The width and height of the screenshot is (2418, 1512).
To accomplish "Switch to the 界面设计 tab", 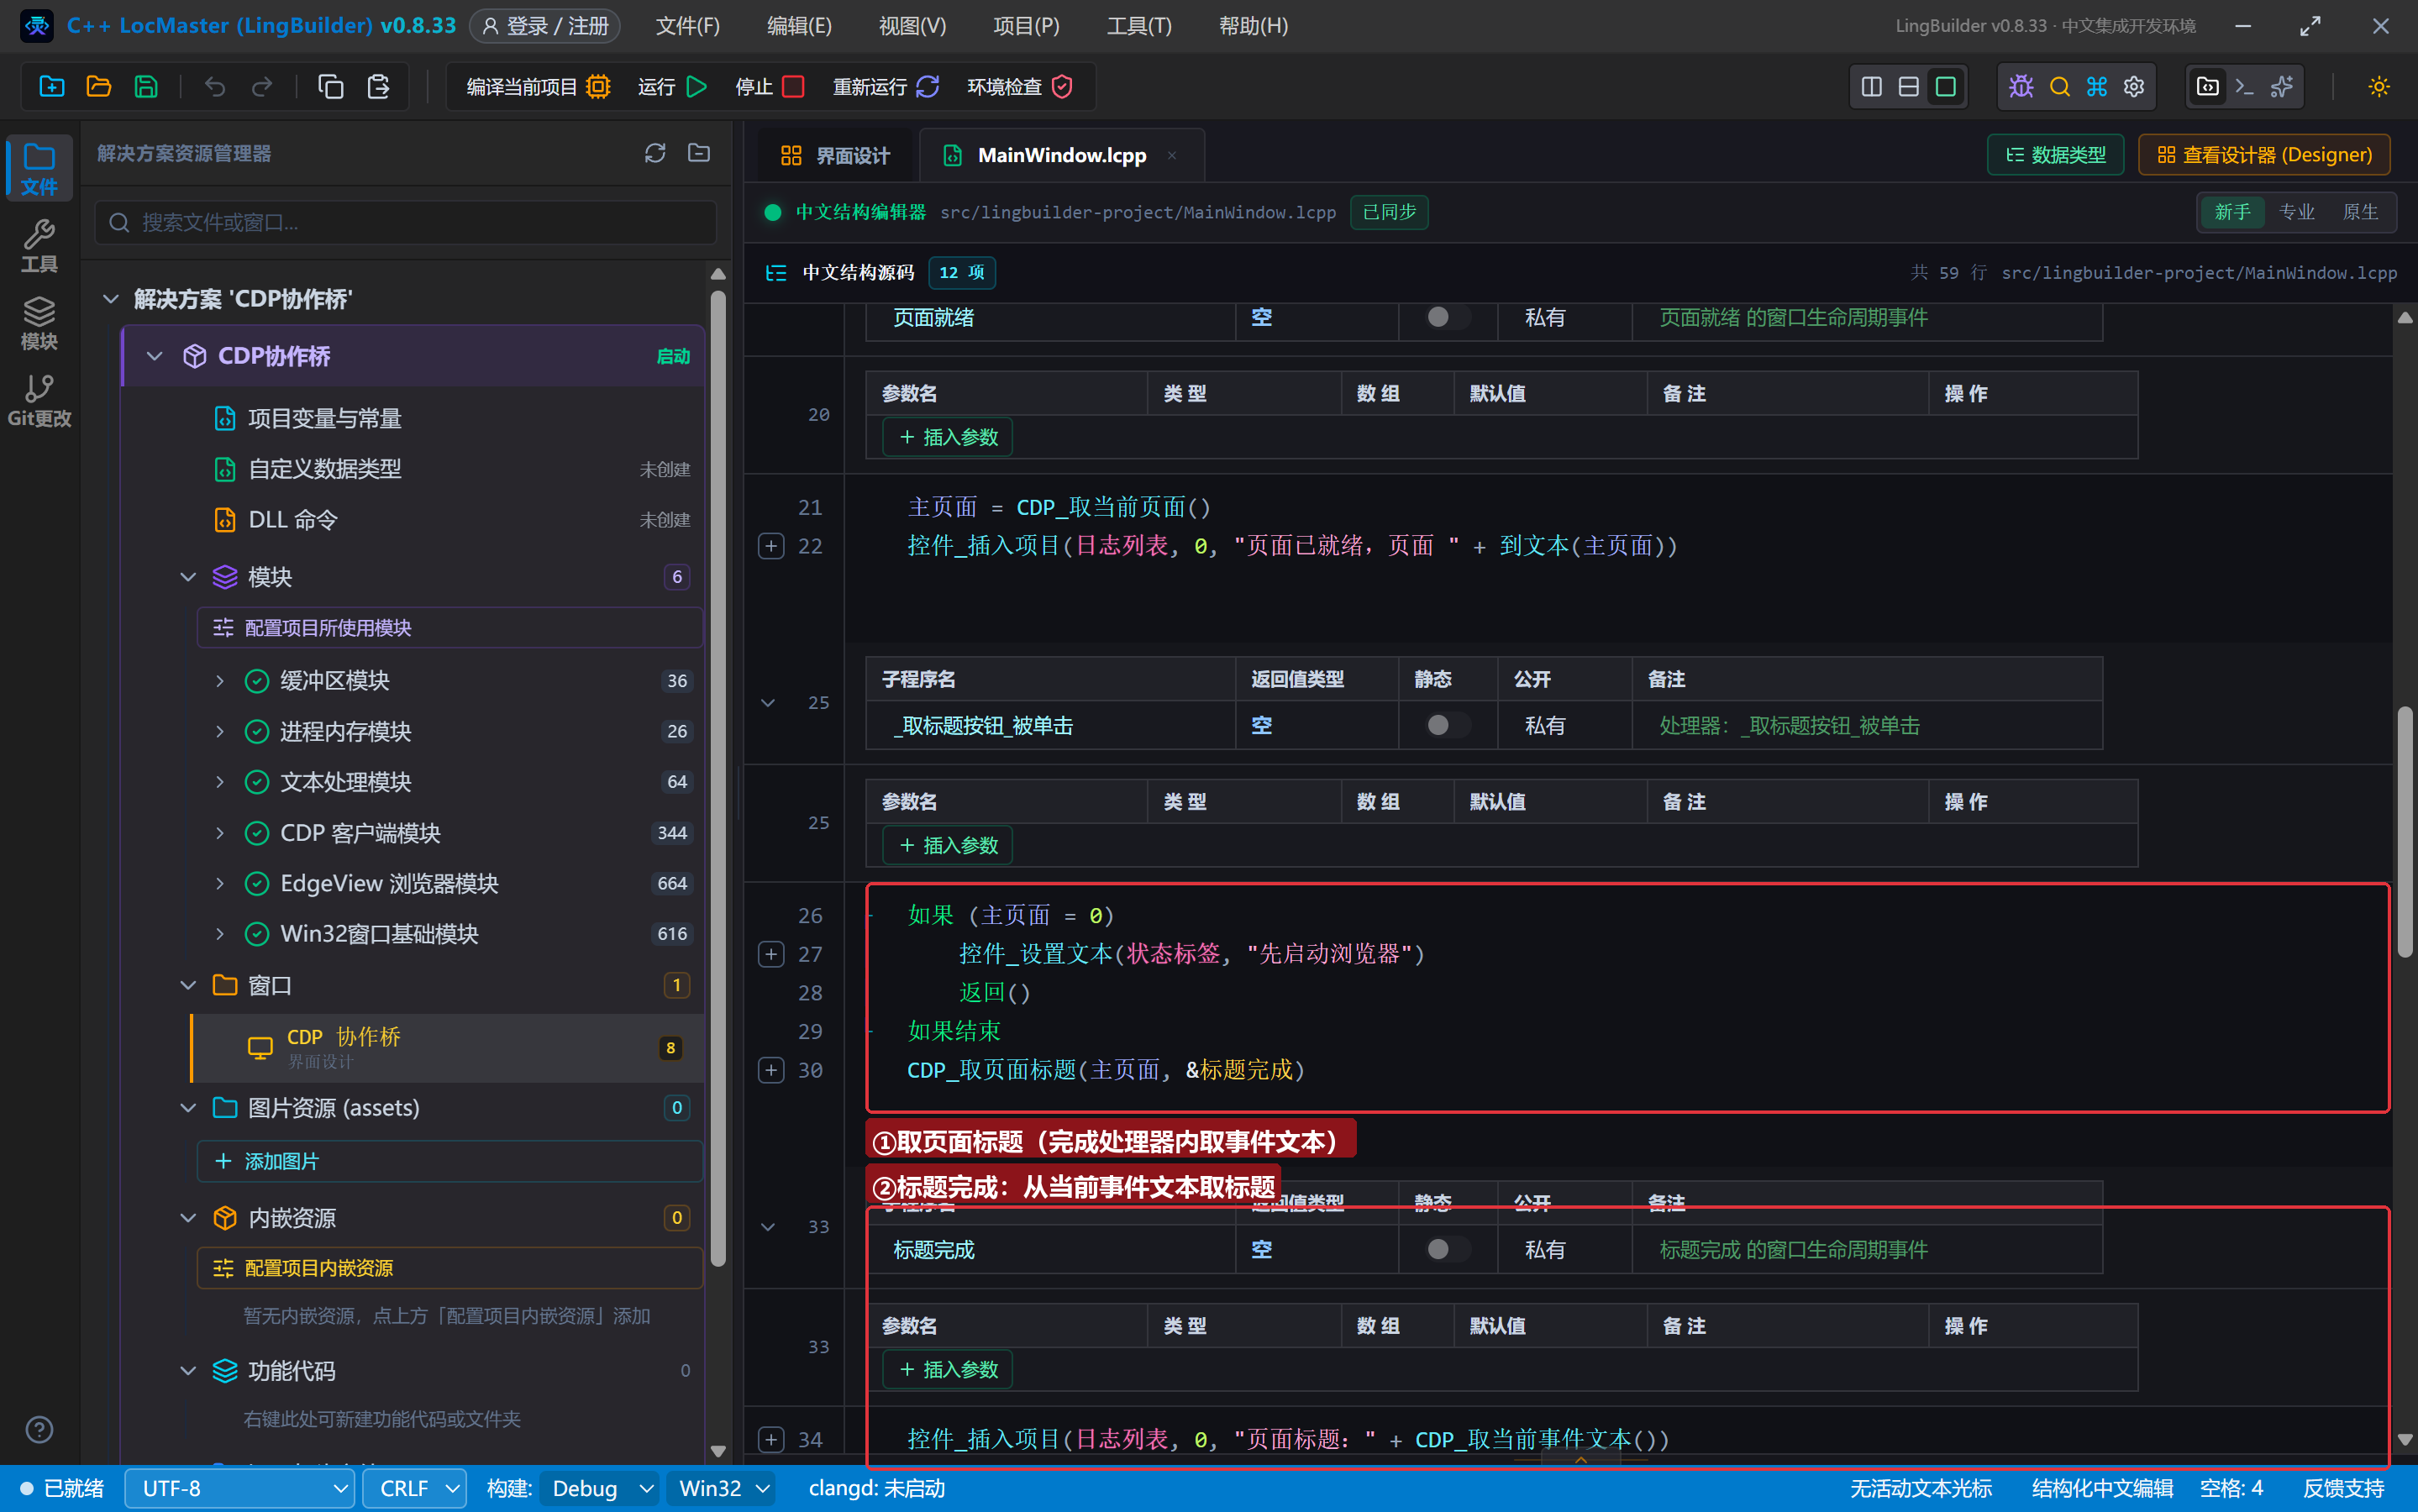I will [x=834, y=155].
